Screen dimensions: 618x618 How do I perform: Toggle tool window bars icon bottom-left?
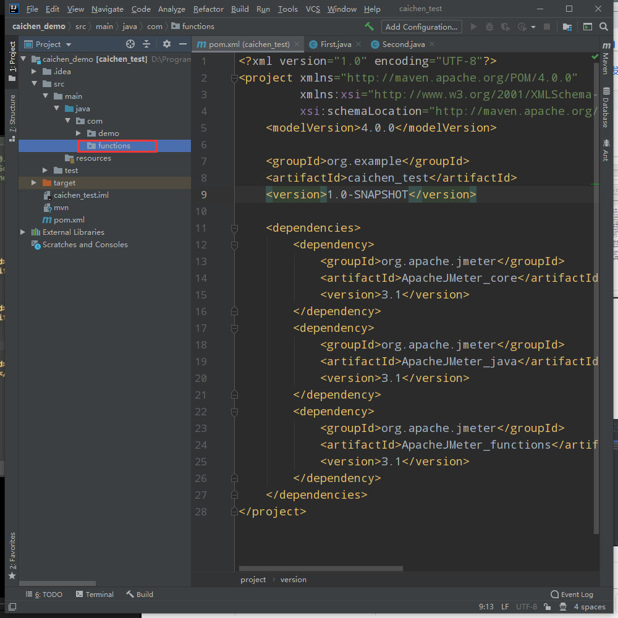tap(12, 607)
